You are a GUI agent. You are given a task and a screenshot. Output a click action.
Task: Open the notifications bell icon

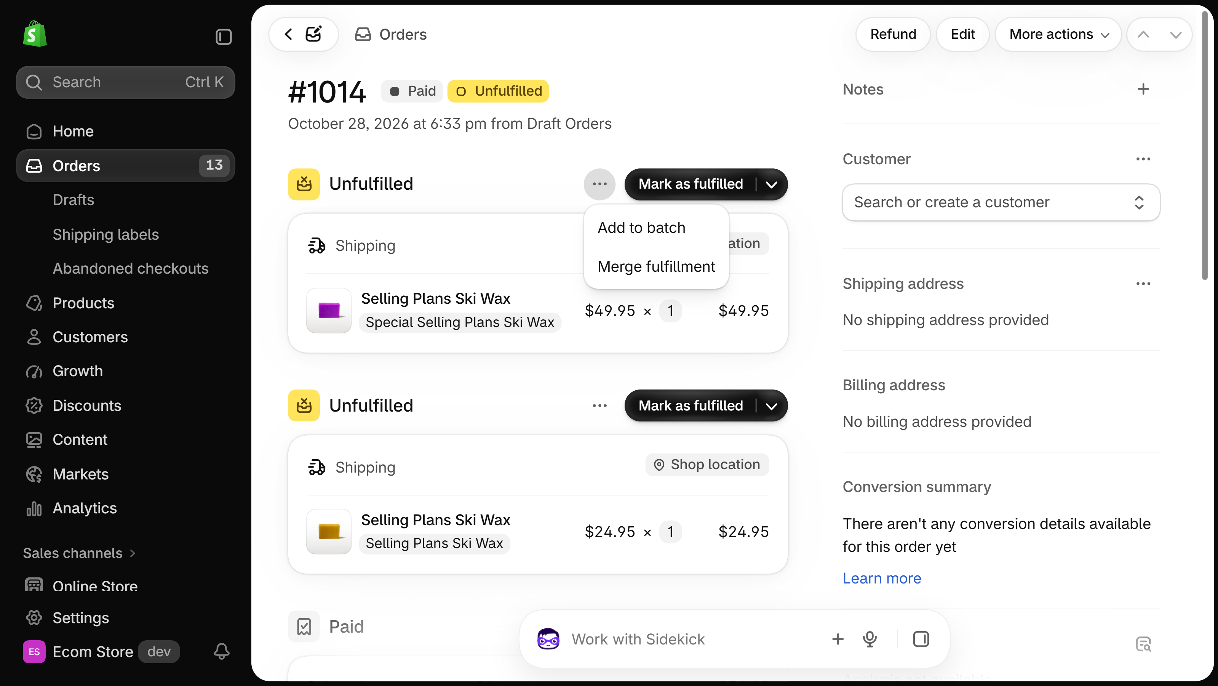222,651
